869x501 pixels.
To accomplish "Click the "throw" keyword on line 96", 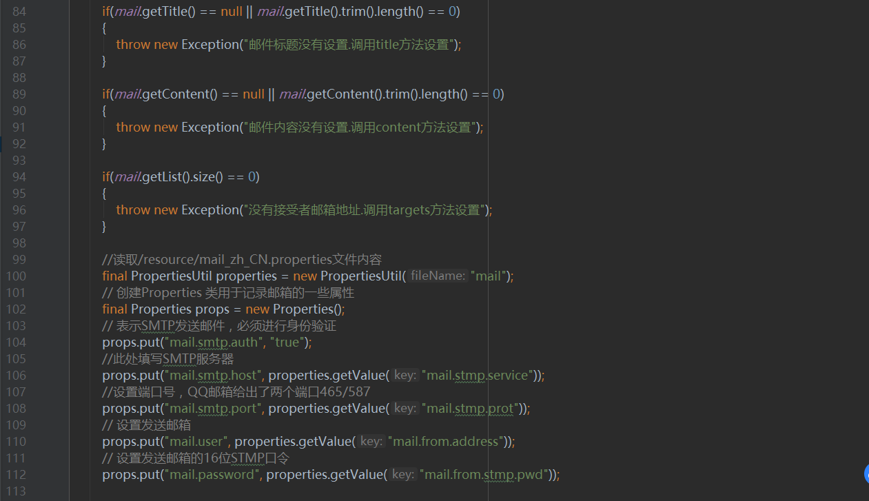I will coord(133,209).
